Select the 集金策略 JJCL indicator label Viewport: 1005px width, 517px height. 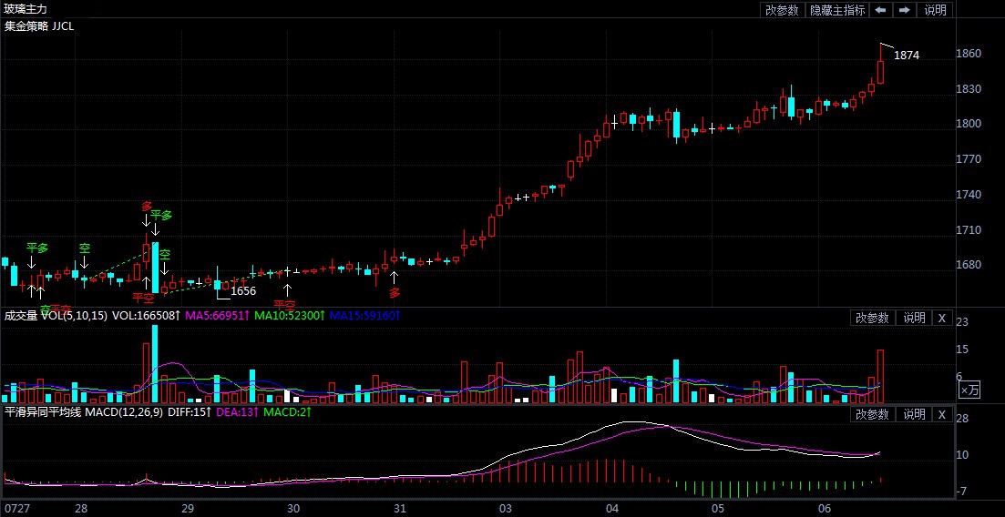point(39,26)
